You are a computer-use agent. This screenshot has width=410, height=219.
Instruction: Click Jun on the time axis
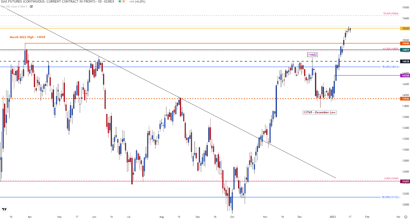click(95, 217)
